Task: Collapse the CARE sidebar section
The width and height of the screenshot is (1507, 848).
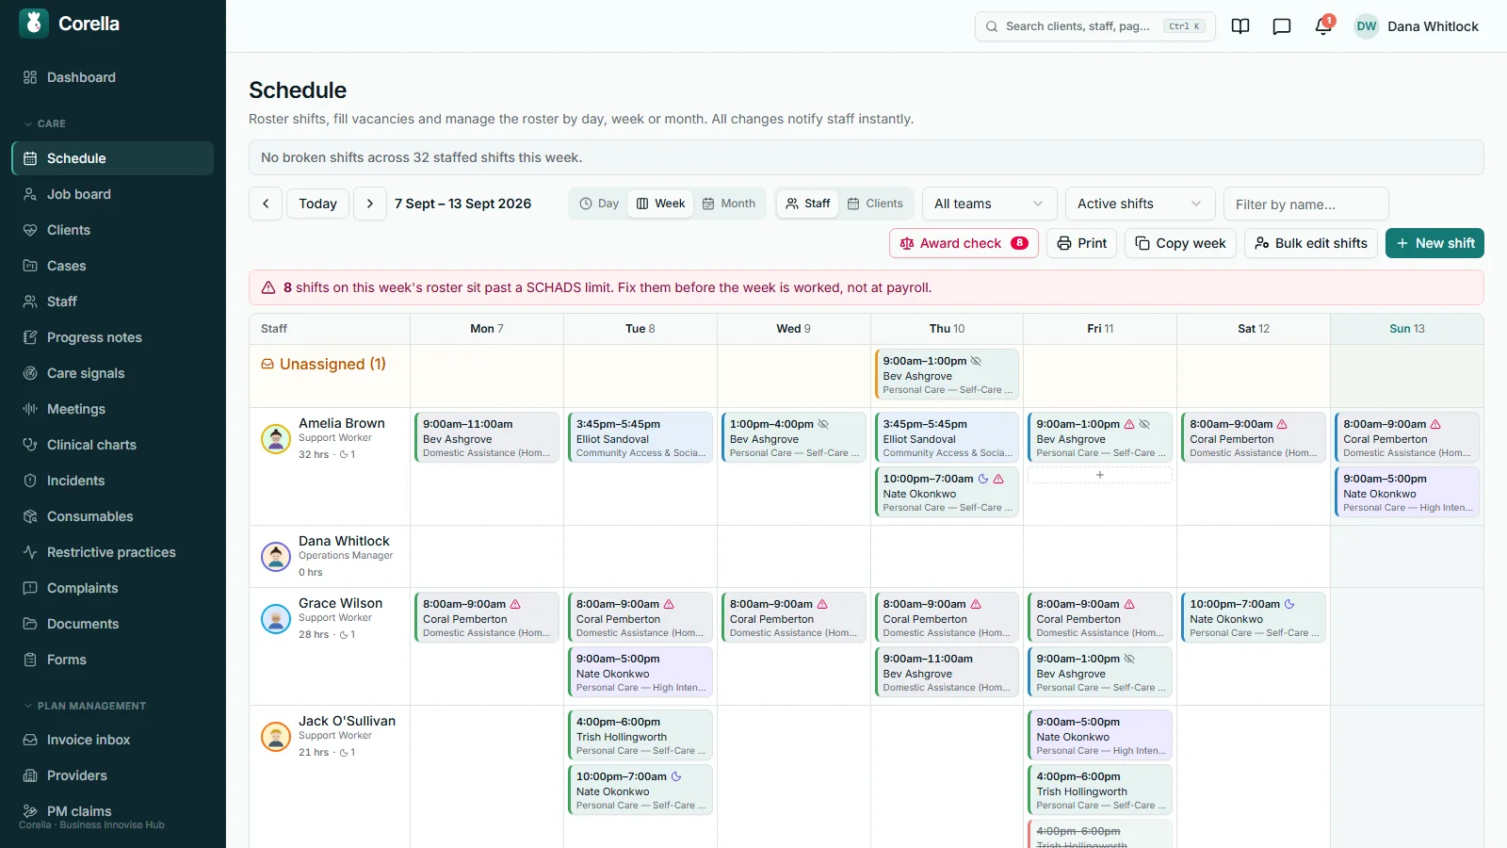Action: pyautogui.click(x=45, y=123)
